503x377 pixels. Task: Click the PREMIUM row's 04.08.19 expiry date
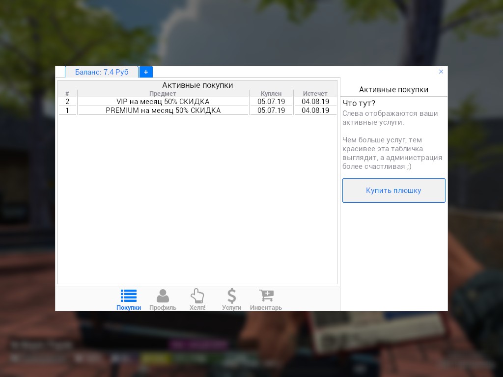pyautogui.click(x=315, y=110)
